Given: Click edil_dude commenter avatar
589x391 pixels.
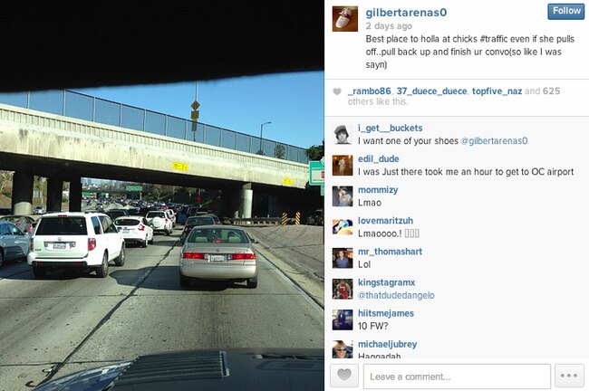Looking at the screenshot, I should (343, 166).
